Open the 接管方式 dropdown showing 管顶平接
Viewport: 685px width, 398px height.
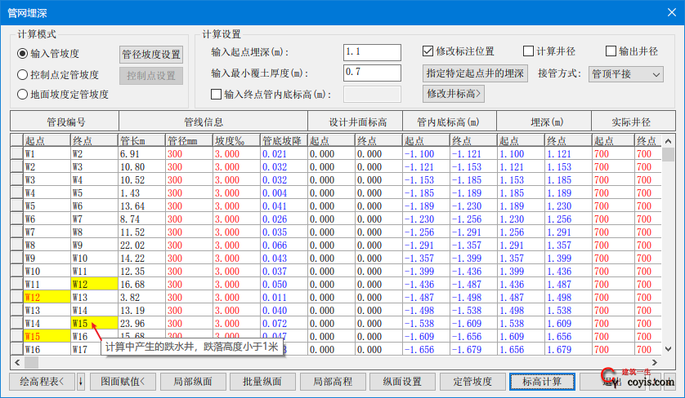625,74
